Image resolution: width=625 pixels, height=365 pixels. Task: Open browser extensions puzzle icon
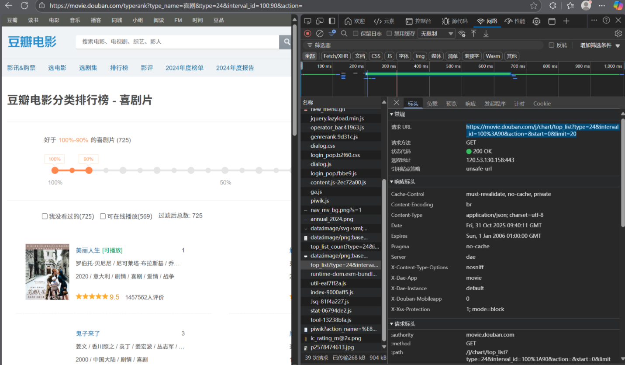click(x=552, y=6)
